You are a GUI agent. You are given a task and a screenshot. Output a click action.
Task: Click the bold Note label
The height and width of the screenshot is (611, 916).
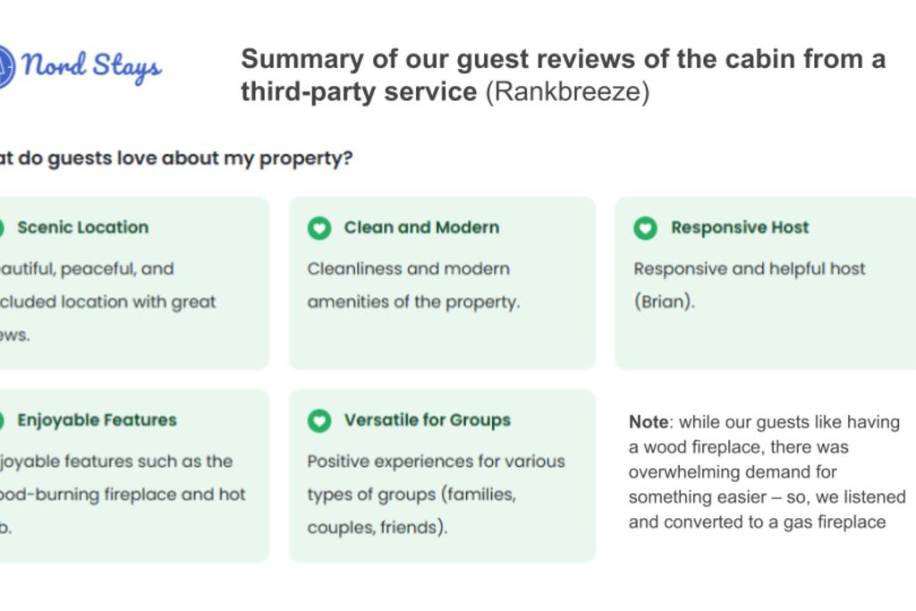click(x=649, y=421)
